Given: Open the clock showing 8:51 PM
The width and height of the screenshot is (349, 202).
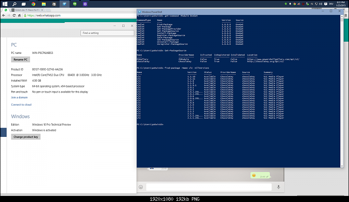Looking at the screenshot, I should click(x=341, y=4).
